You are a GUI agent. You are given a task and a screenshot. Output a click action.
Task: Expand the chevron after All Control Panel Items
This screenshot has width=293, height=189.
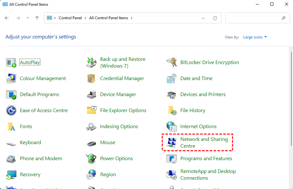(x=132, y=18)
